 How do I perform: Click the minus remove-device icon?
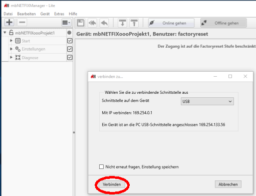pyautogui.click(x=22, y=22)
